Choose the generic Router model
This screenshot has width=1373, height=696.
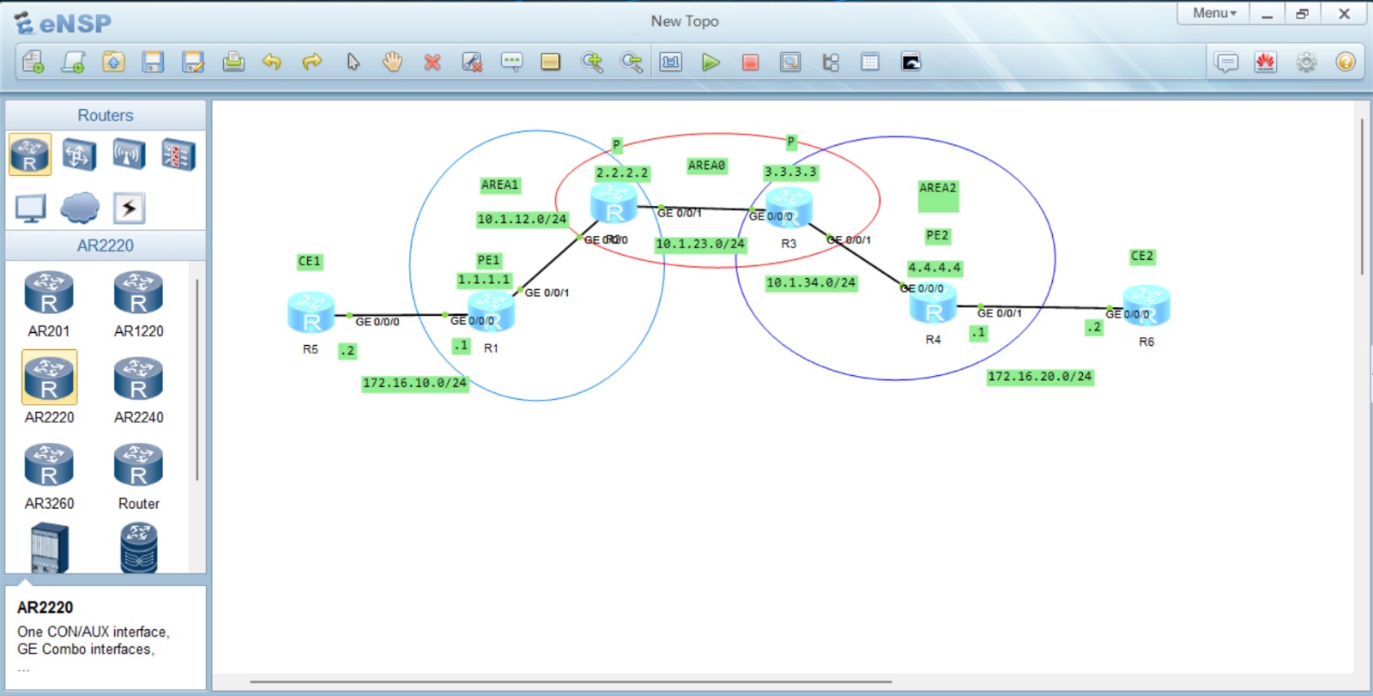coord(138,476)
